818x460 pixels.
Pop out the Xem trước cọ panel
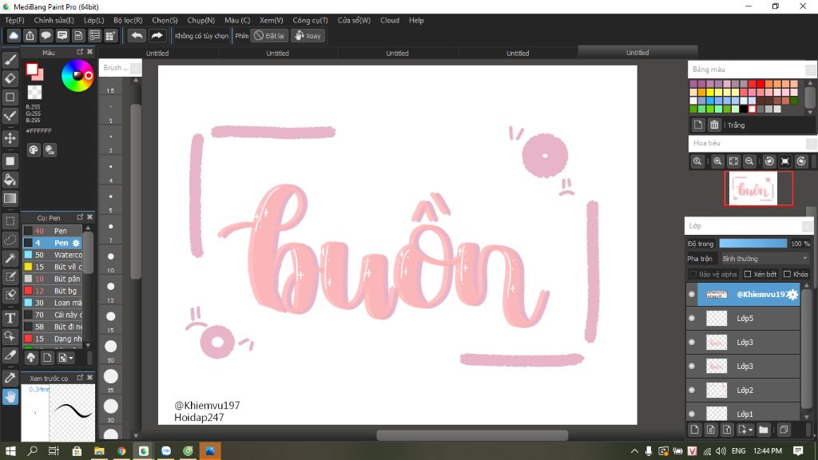point(80,378)
